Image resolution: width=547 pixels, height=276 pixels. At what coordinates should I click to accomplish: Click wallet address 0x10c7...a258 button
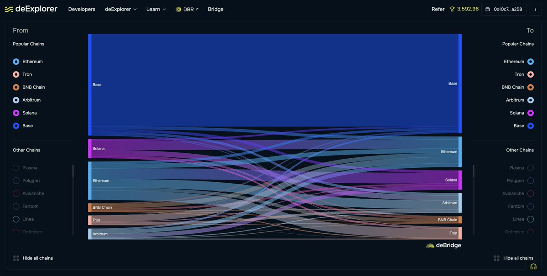point(504,9)
